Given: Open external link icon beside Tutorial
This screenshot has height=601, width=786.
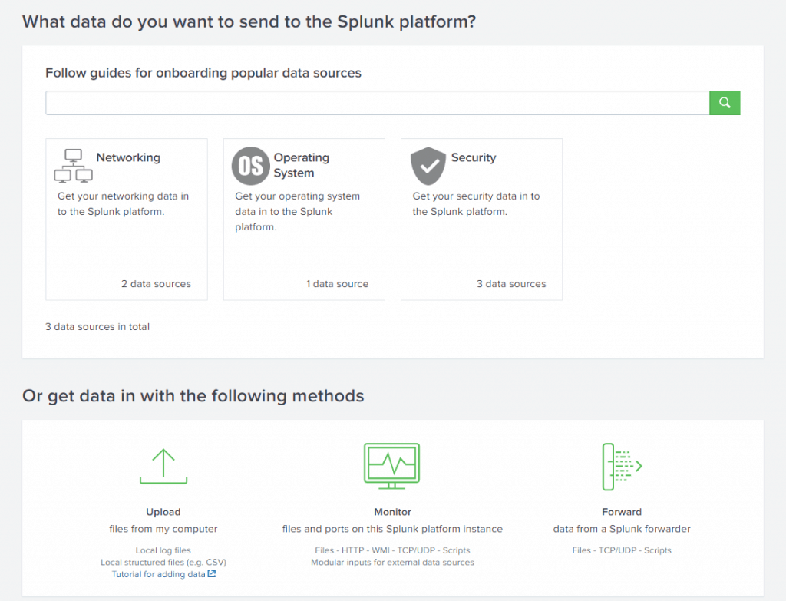Looking at the screenshot, I should [x=212, y=574].
